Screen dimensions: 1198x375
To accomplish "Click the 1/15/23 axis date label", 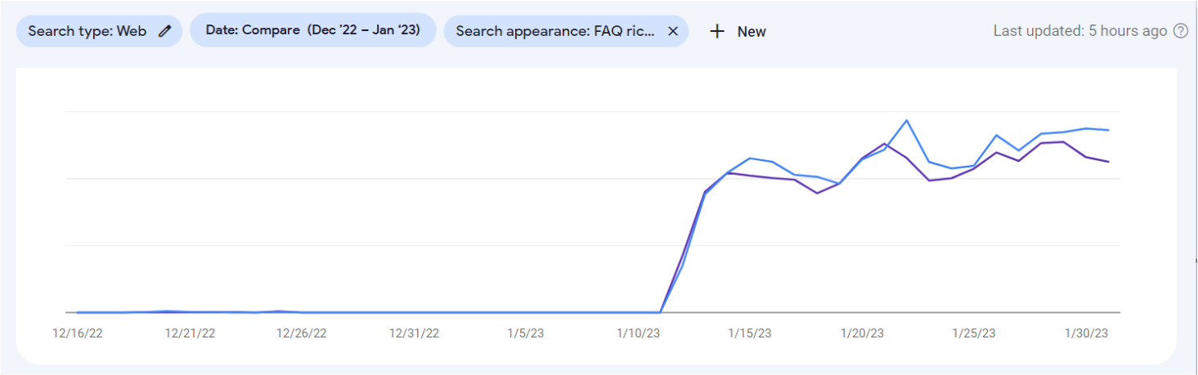I will [749, 333].
